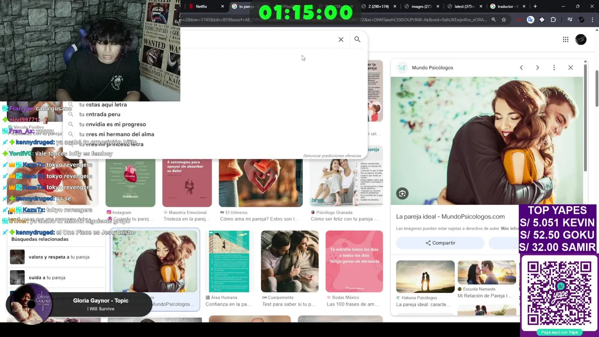The width and height of the screenshot is (599, 337).
Task: Close the Netflix tab
Action: (x=222, y=7)
